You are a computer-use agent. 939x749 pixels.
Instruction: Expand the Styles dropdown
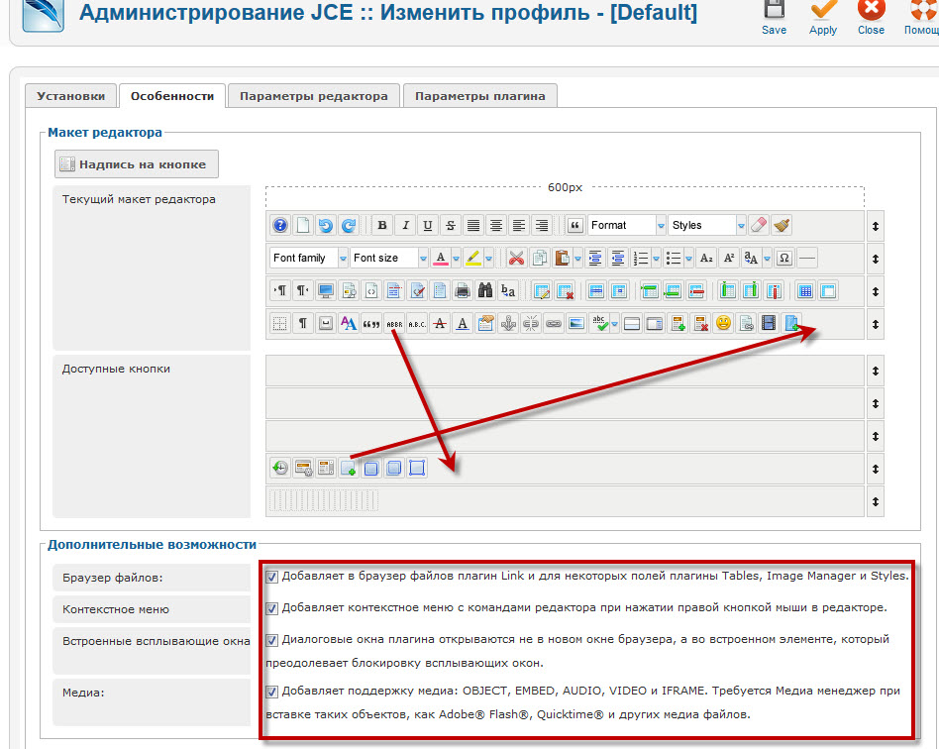pyautogui.click(x=707, y=225)
